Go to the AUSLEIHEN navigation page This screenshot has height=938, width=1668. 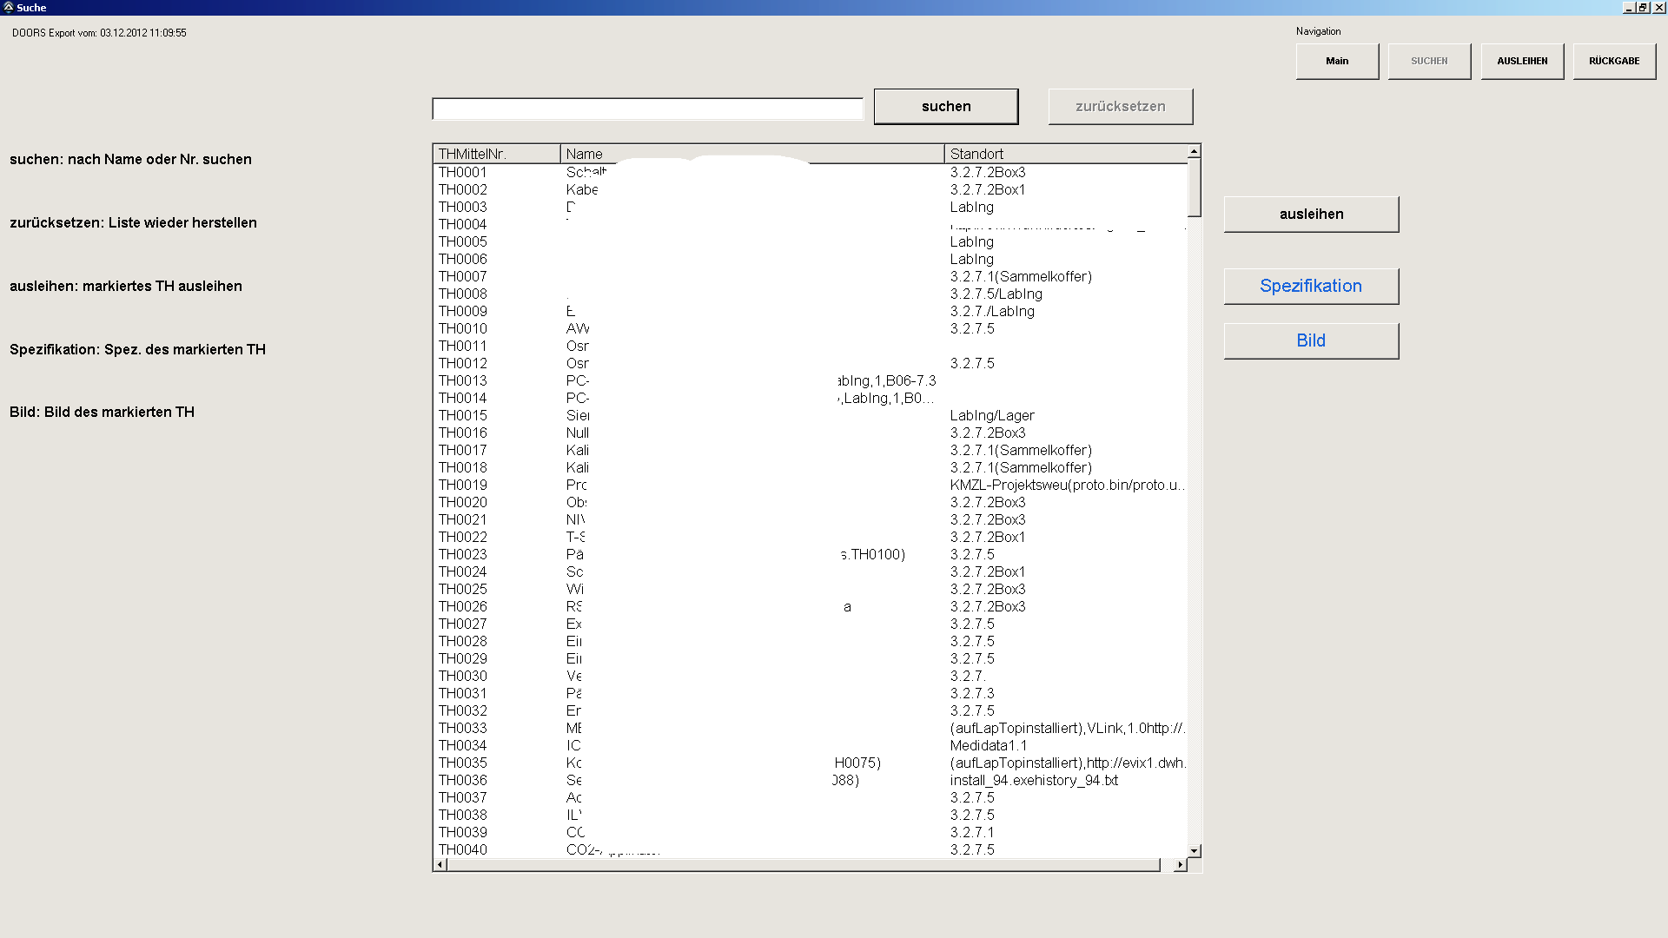(1522, 61)
